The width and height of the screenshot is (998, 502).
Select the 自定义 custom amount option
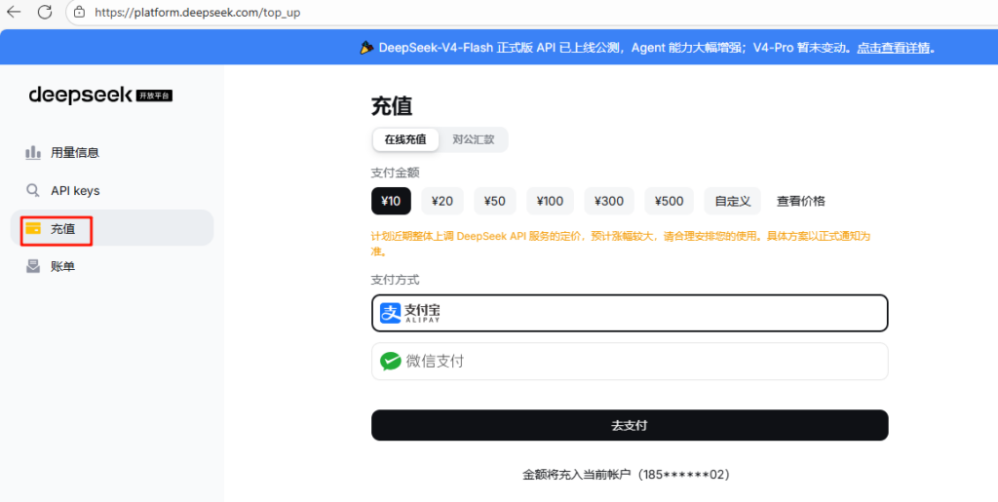[x=733, y=201]
